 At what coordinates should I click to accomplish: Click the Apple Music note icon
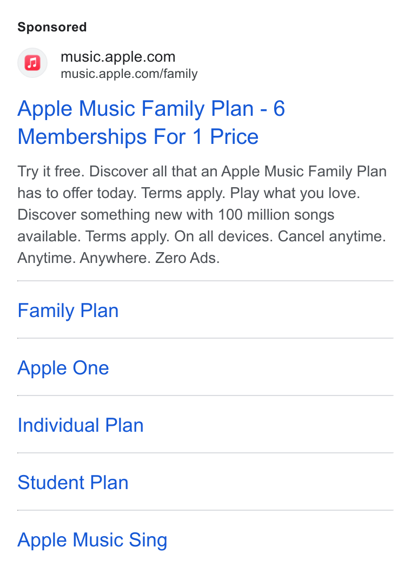tap(32, 63)
